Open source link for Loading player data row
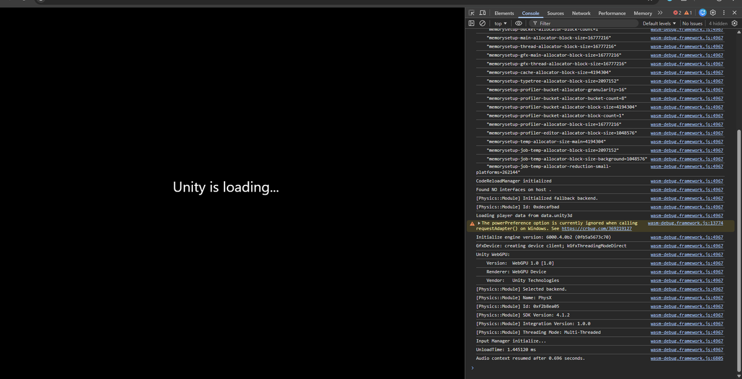 click(687, 216)
